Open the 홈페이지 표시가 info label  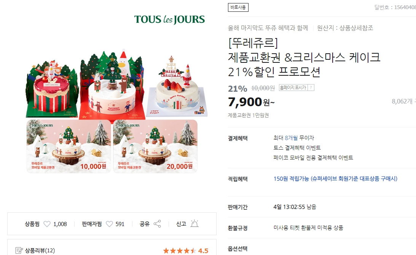293,88
